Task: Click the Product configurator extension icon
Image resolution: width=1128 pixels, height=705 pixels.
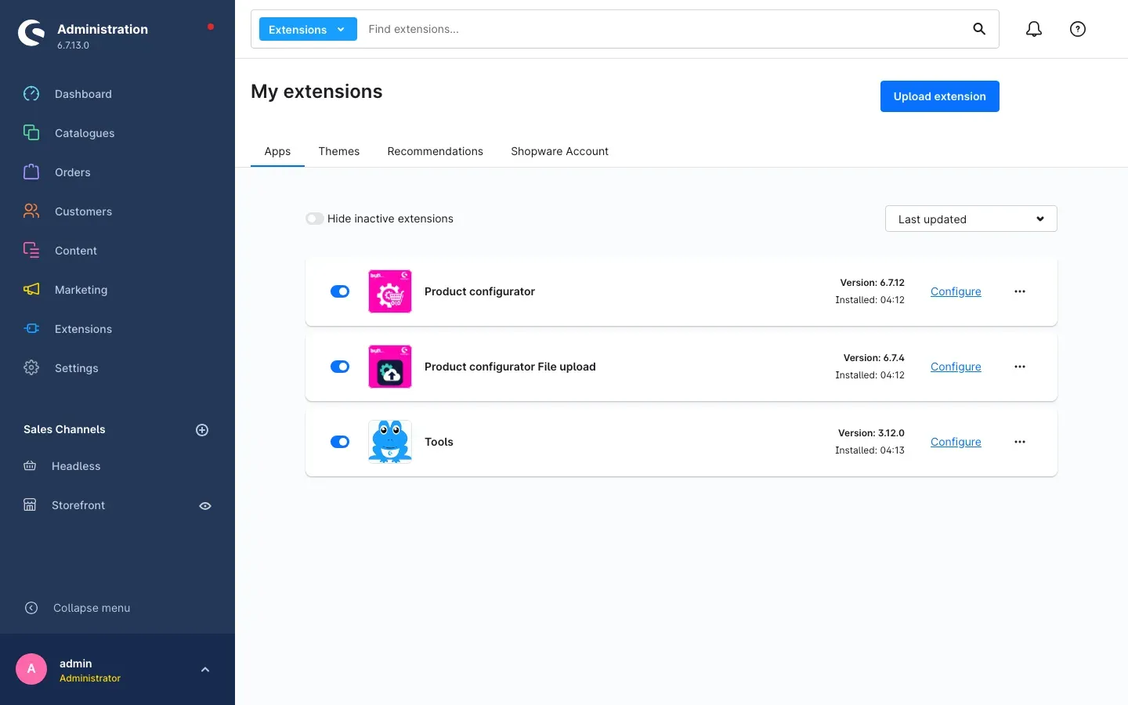Action: pyautogui.click(x=390, y=291)
